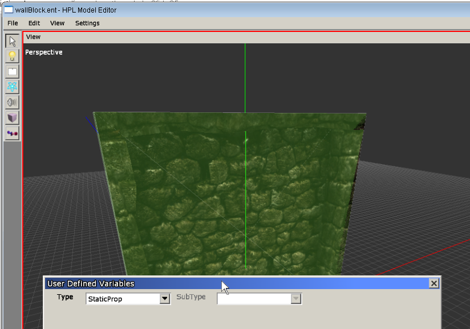
Task: Click the window icon beside wallBlock.ent title
Action: [9, 10]
